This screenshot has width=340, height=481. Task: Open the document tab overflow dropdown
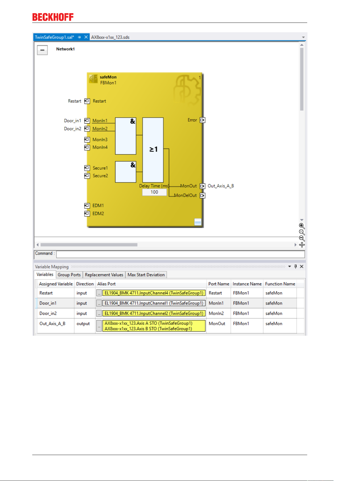(303, 37)
